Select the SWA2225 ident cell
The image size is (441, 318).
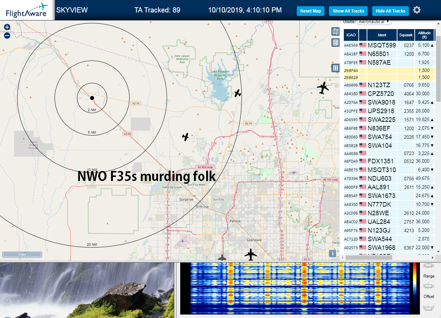point(382,119)
